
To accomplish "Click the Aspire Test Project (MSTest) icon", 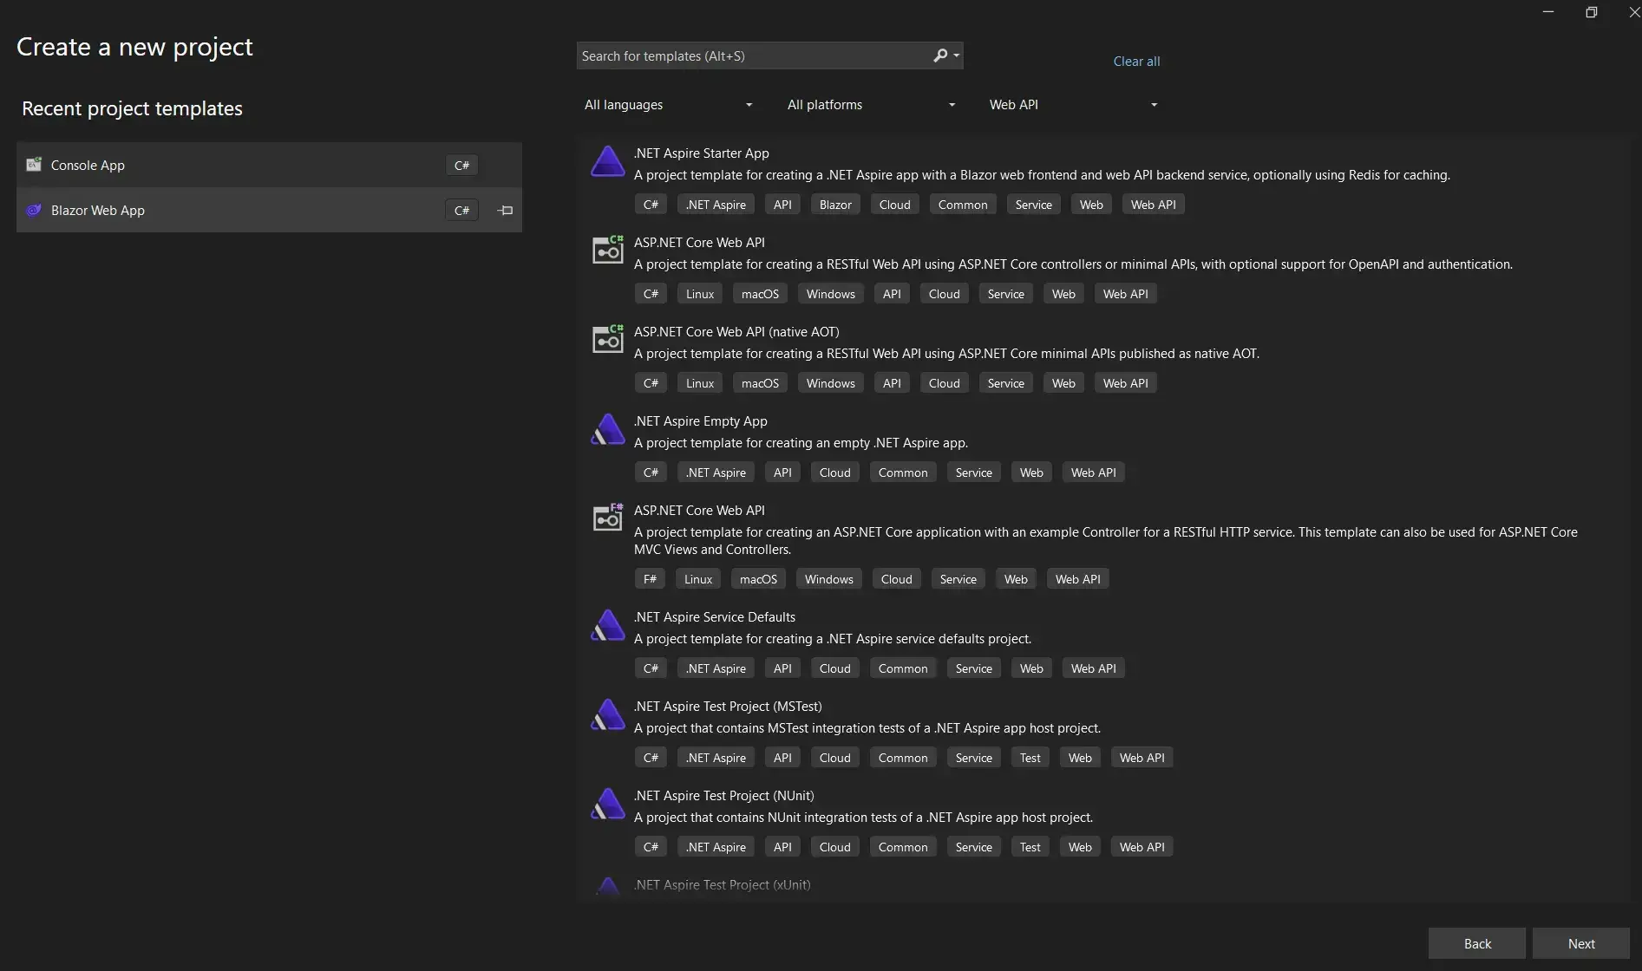I will pyautogui.click(x=607, y=714).
